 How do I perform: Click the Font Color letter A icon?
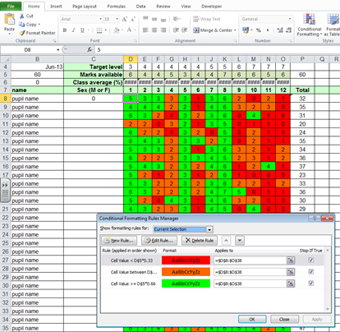(129, 30)
